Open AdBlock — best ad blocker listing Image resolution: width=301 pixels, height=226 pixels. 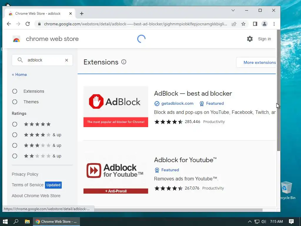pyautogui.click(x=193, y=94)
